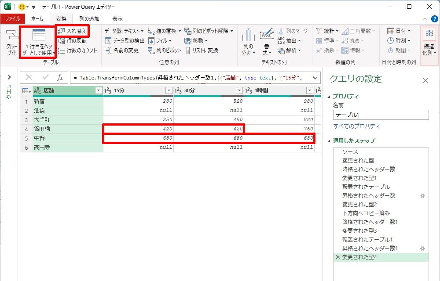
Task: Open the filter dropdown on 店舗 column
Action: 98,90
